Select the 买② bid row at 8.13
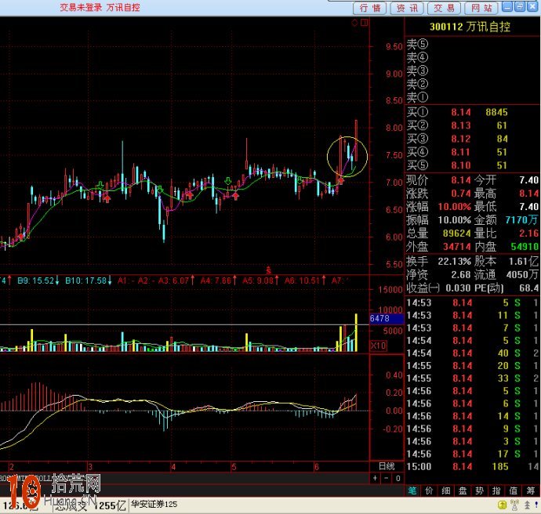This screenshot has height=514, width=541. (x=473, y=125)
